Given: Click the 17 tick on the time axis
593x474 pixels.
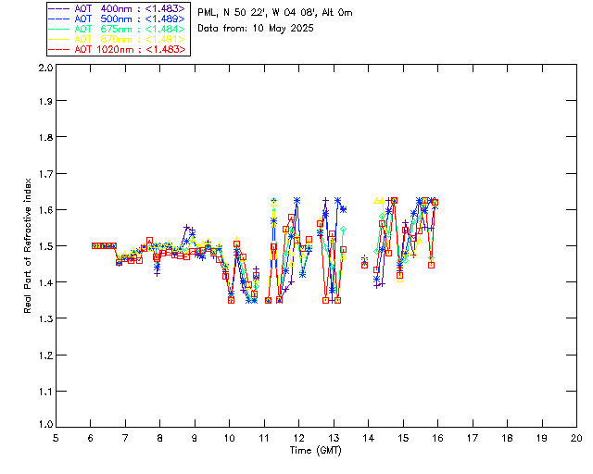Looking at the screenshot, I should tap(473, 437).
